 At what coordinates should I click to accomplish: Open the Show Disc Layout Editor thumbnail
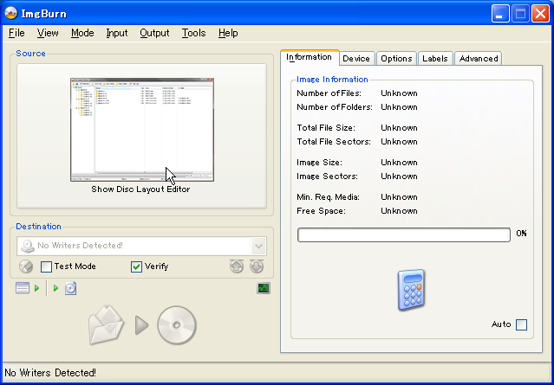coord(142,130)
